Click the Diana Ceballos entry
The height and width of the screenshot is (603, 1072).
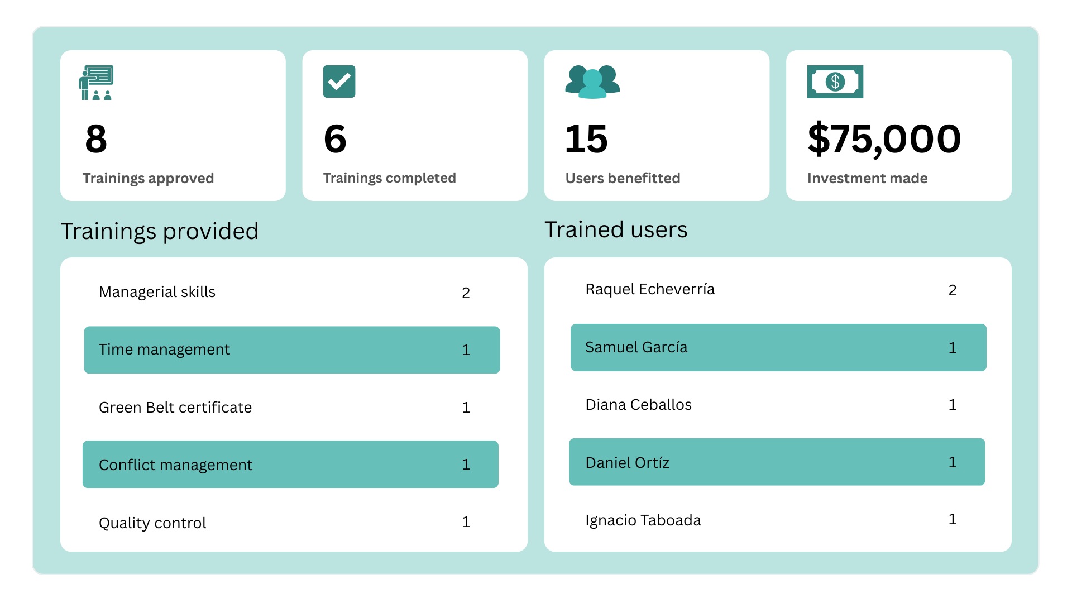click(x=638, y=405)
